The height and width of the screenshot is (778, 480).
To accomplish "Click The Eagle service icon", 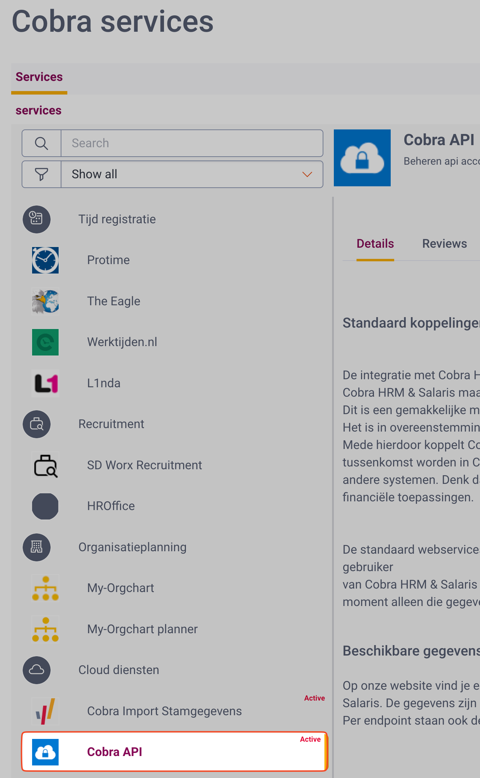I will click(x=45, y=301).
